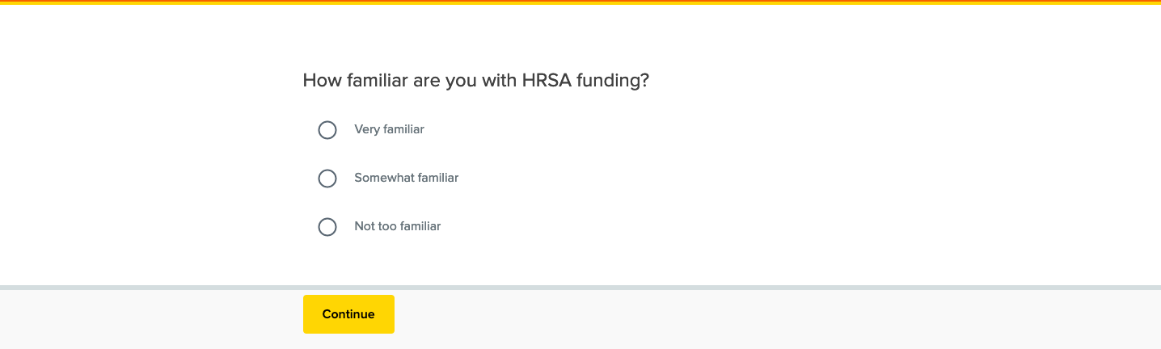Pick the first familiarity option
This screenshot has height=349, width=1161.
(x=327, y=130)
